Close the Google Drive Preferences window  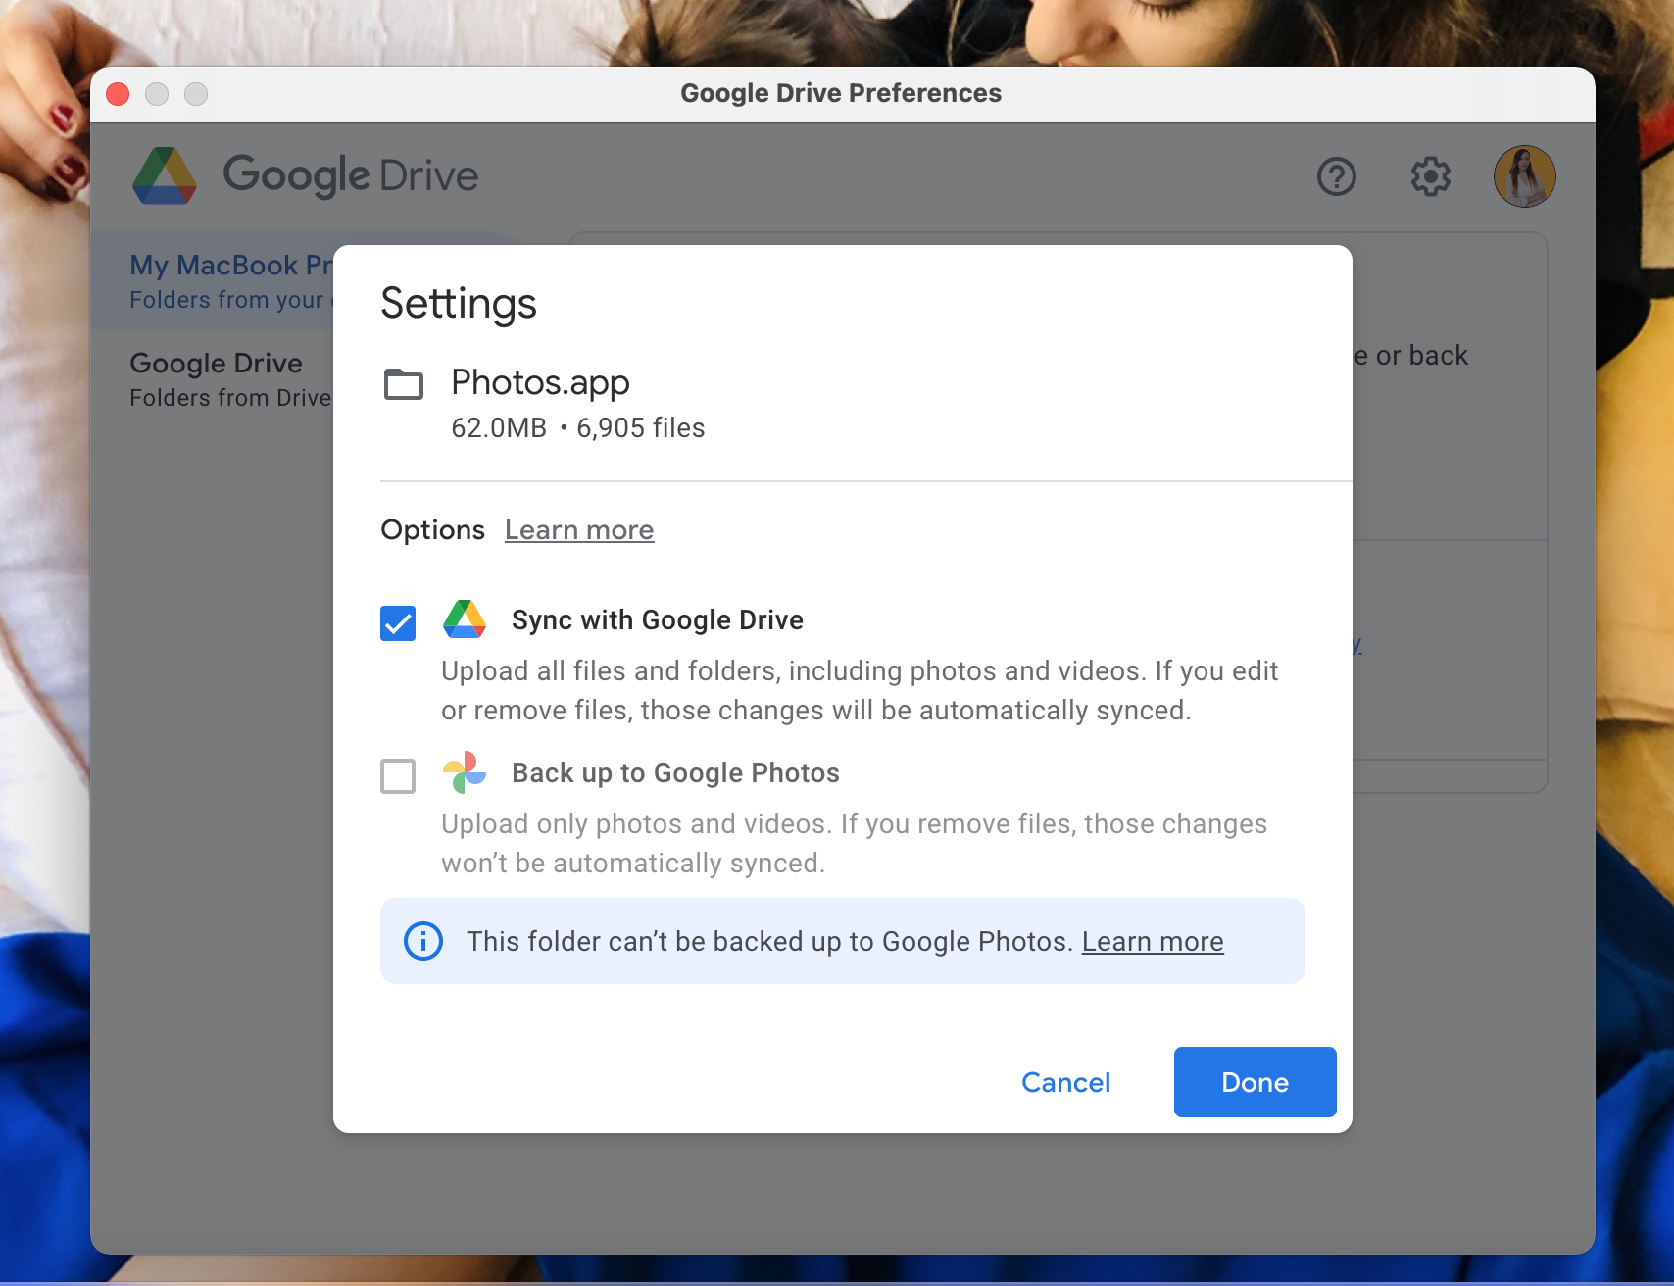(x=118, y=94)
